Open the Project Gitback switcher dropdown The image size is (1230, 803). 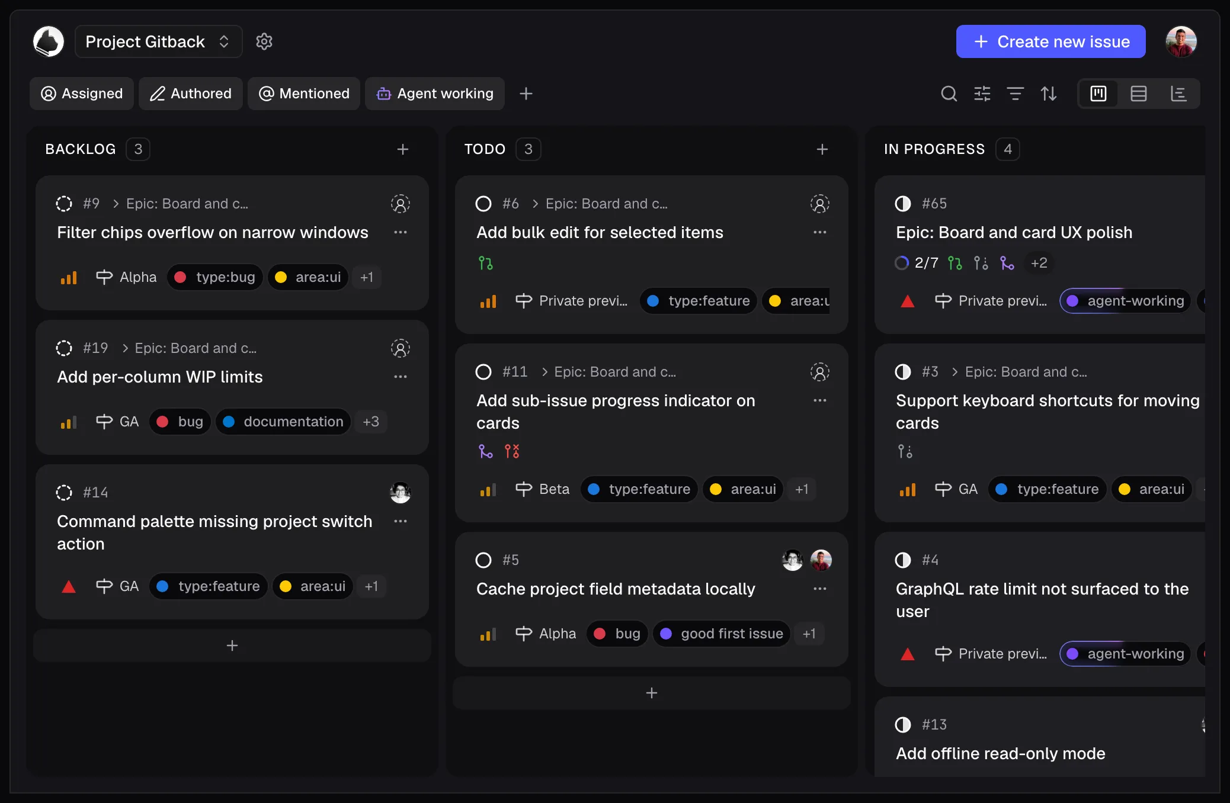point(158,41)
